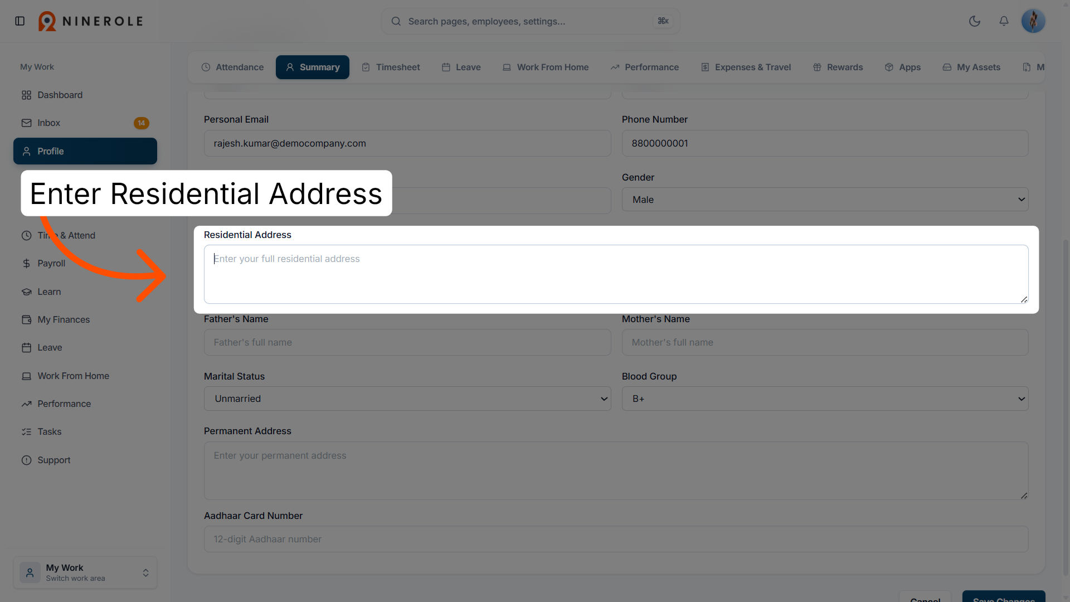The image size is (1070, 602).
Task: Click the Mother's Name field
Action: pos(825,342)
